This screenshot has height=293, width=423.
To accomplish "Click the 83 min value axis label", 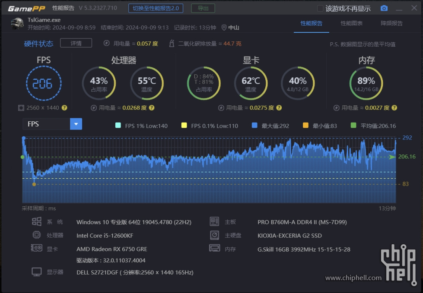I will tap(405, 184).
